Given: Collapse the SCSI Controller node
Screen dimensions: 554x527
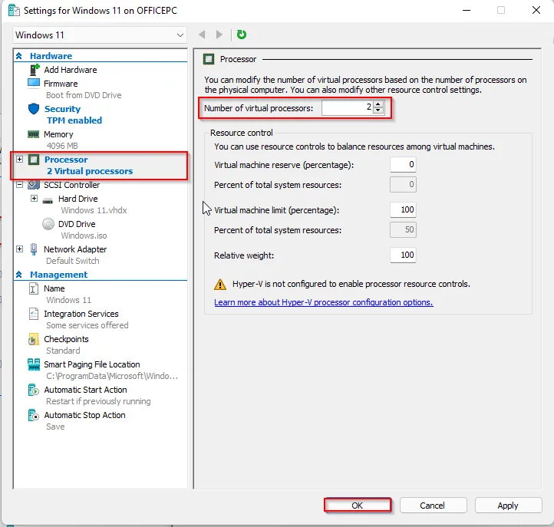Looking at the screenshot, I should pyautogui.click(x=20, y=184).
